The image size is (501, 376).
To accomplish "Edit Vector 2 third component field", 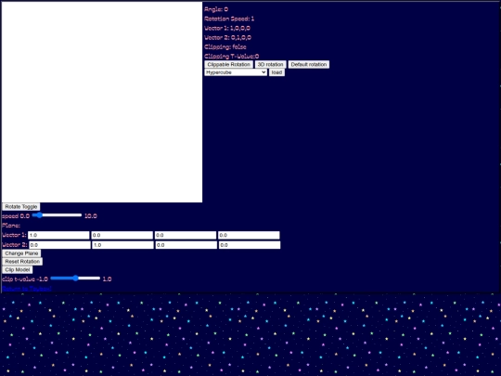I will pos(186,245).
